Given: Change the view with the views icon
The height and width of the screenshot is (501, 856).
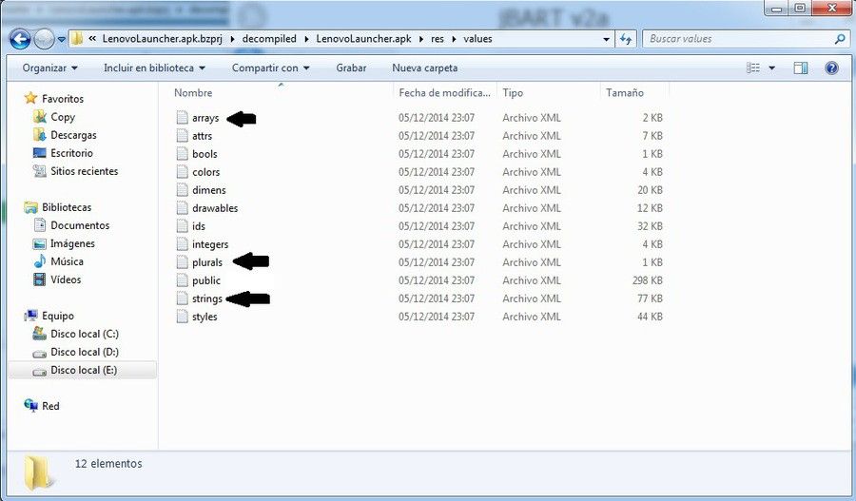Looking at the screenshot, I should 753,67.
